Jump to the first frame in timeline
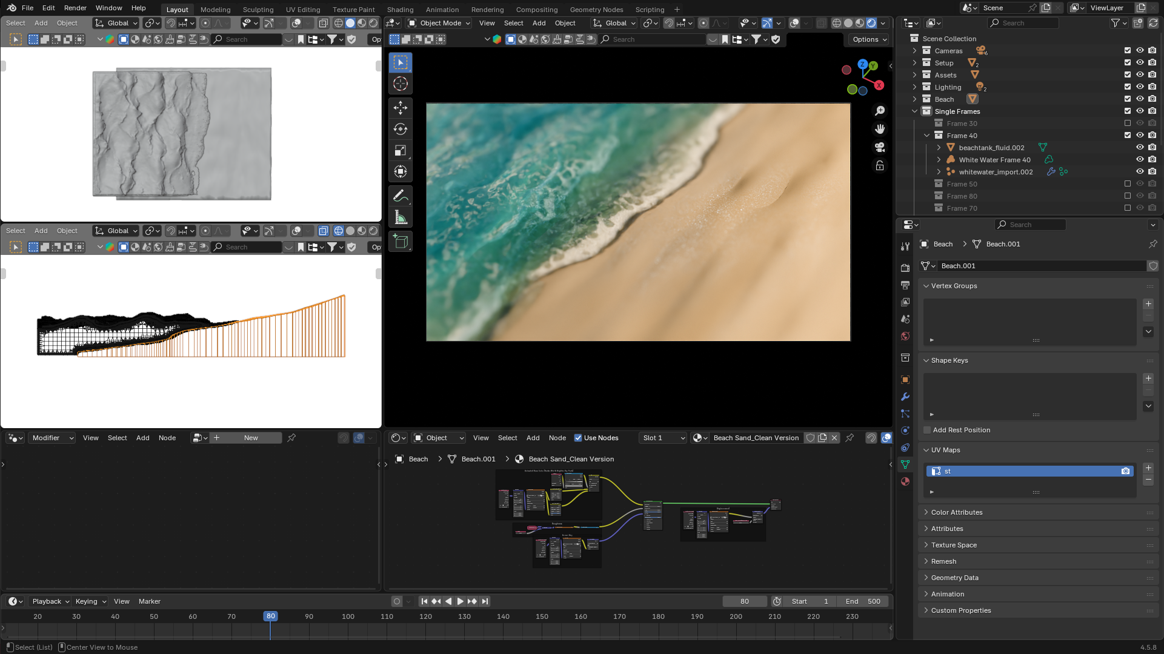 pos(424,601)
